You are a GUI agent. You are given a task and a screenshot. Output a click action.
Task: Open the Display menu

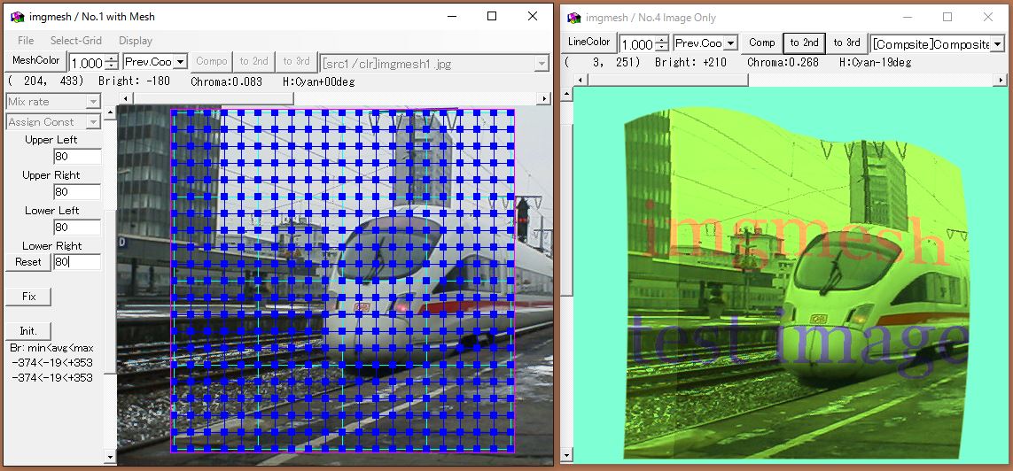coord(136,41)
